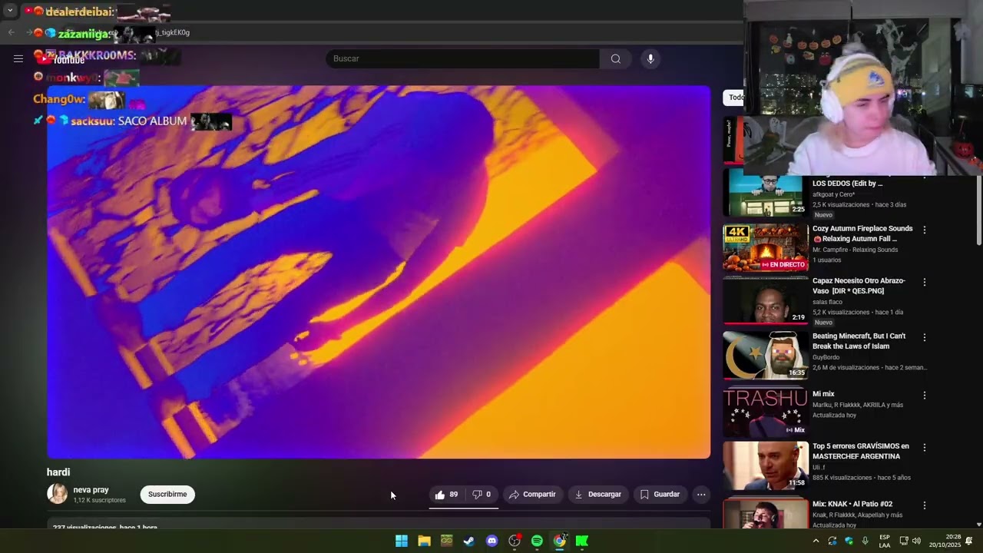
Task: Open the ESP LAA language switcher
Action: click(x=885, y=541)
